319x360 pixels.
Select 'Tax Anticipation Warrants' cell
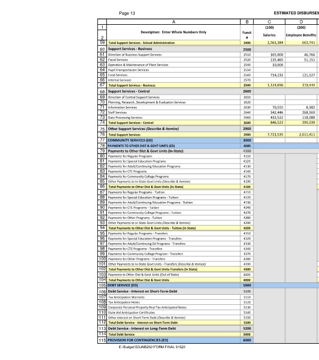pyautogui.click(x=174, y=297)
